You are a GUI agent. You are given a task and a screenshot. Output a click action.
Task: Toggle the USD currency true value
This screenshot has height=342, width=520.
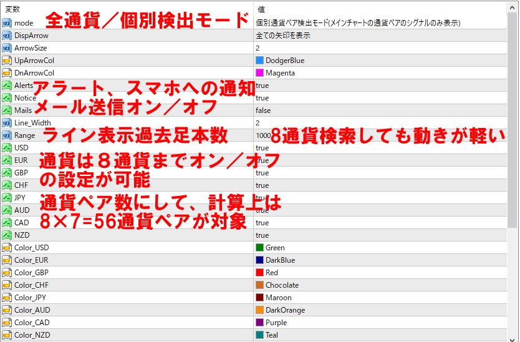[x=380, y=148]
